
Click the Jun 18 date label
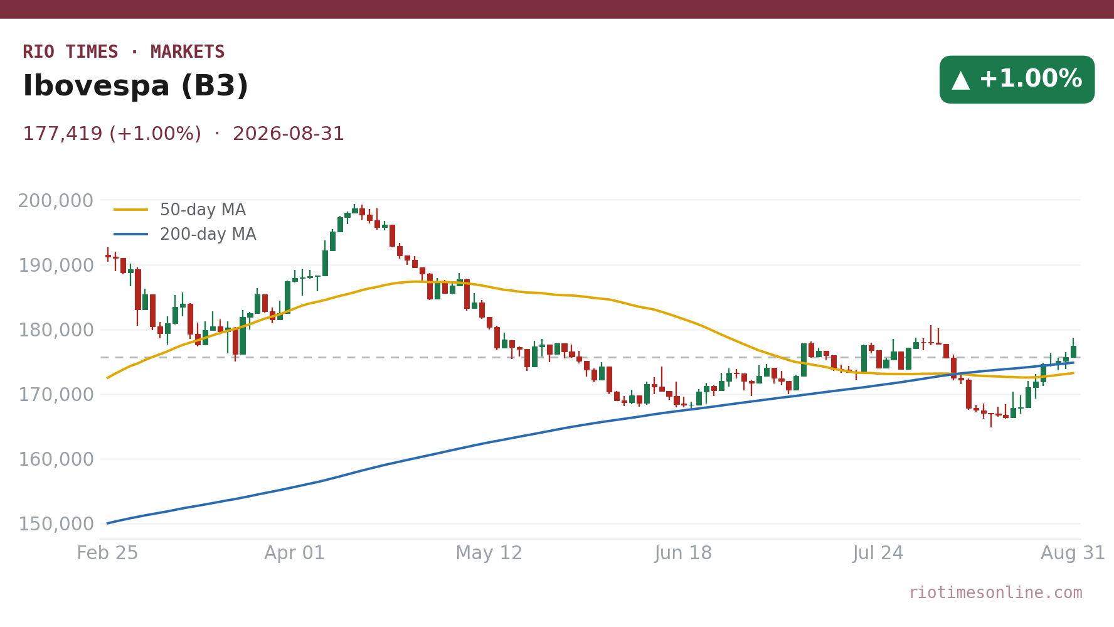[x=683, y=554]
